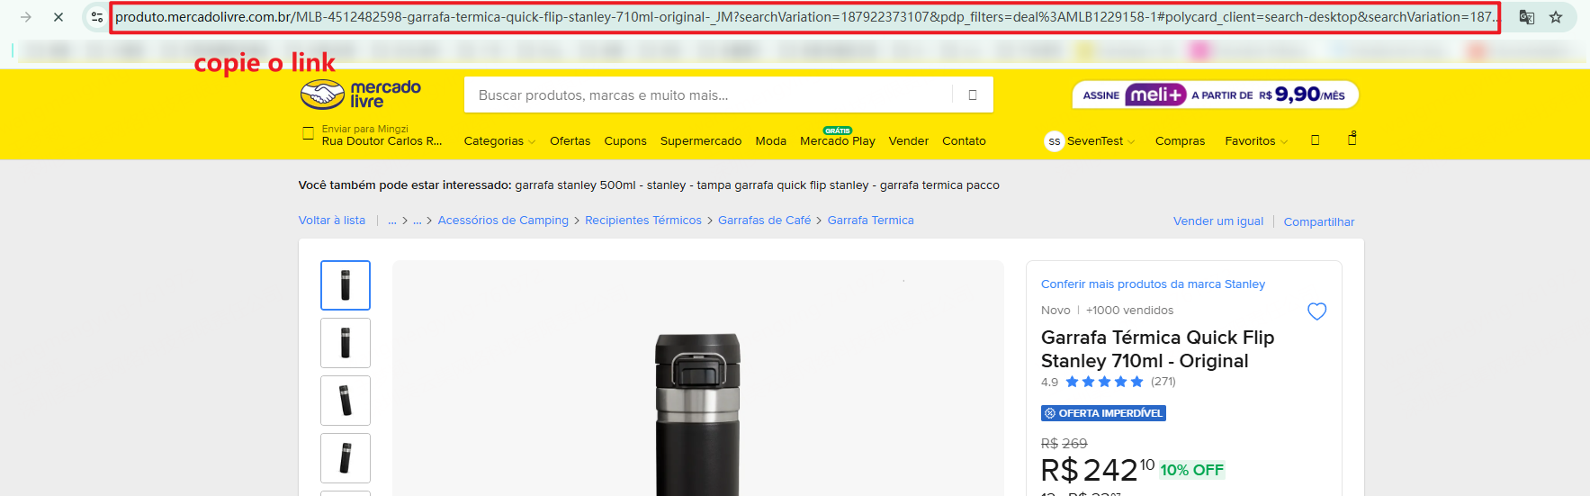Click the Mercado Livre handshake logo

click(x=360, y=95)
